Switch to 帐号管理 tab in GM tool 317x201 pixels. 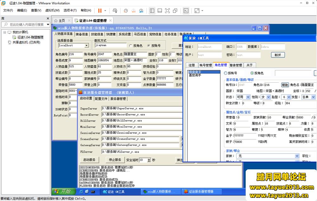click(206, 65)
